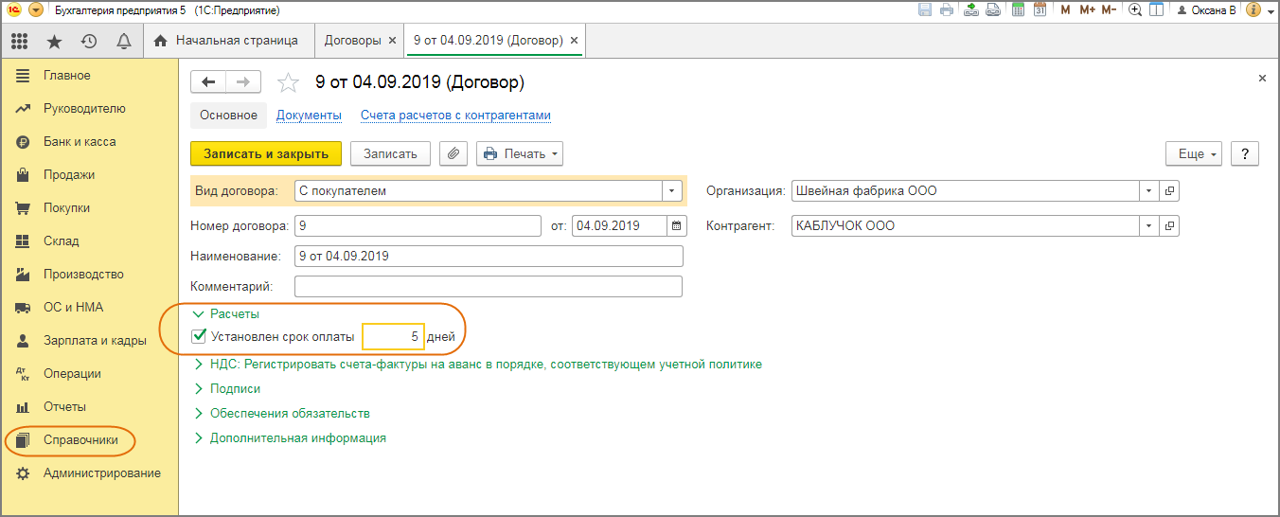1280x517 pixels.
Task: Click the Записать button
Action: pyautogui.click(x=390, y=153)
